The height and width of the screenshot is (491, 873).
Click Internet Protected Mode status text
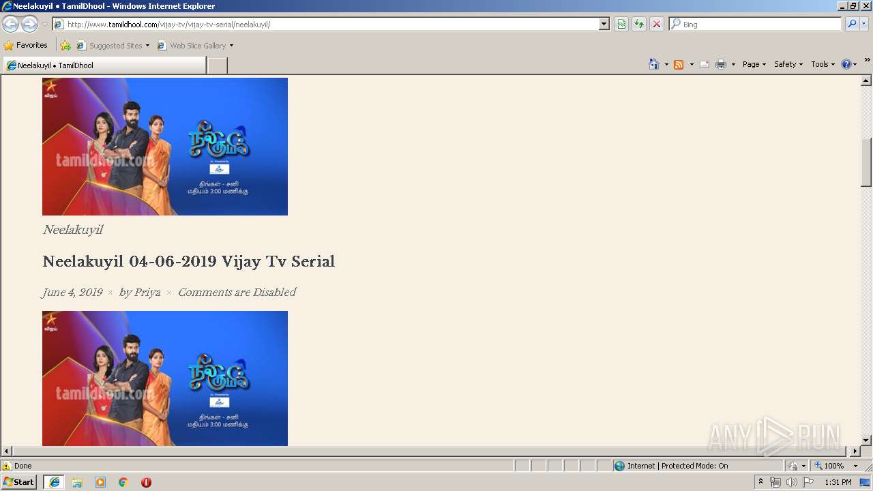pyautogui.click(x=677, y=466)
